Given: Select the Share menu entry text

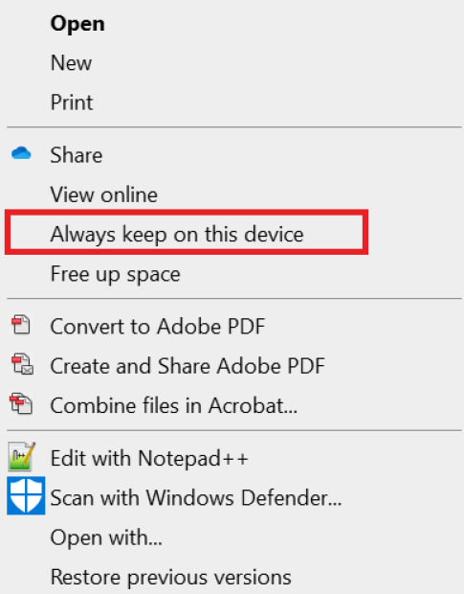Looking at the screenshot, I should tap(77, 155).
